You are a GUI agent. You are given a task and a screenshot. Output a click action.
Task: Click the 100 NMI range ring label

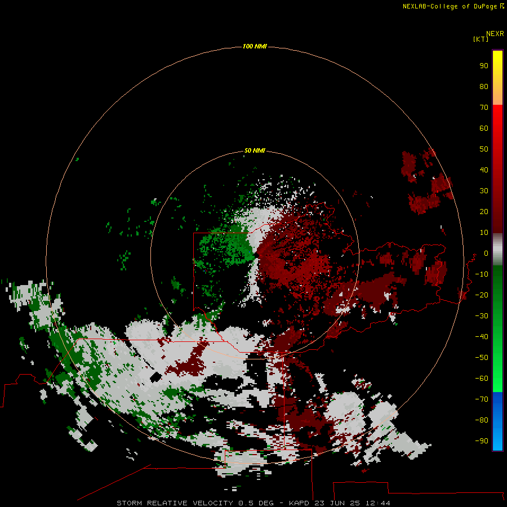255,46
